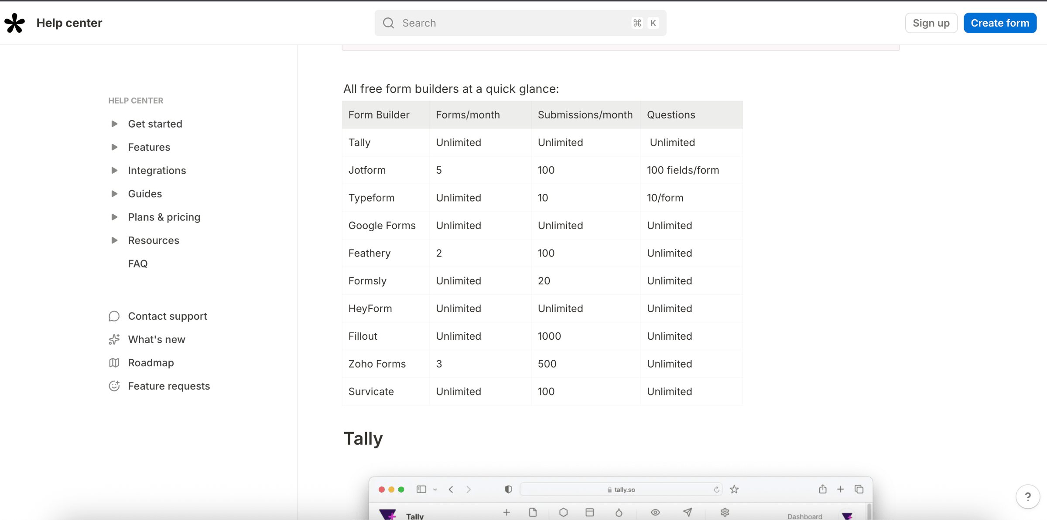Viewport: 1047px width, 520px height.
Task: Click the star icon in embedded browser
Action: point(734,490)
